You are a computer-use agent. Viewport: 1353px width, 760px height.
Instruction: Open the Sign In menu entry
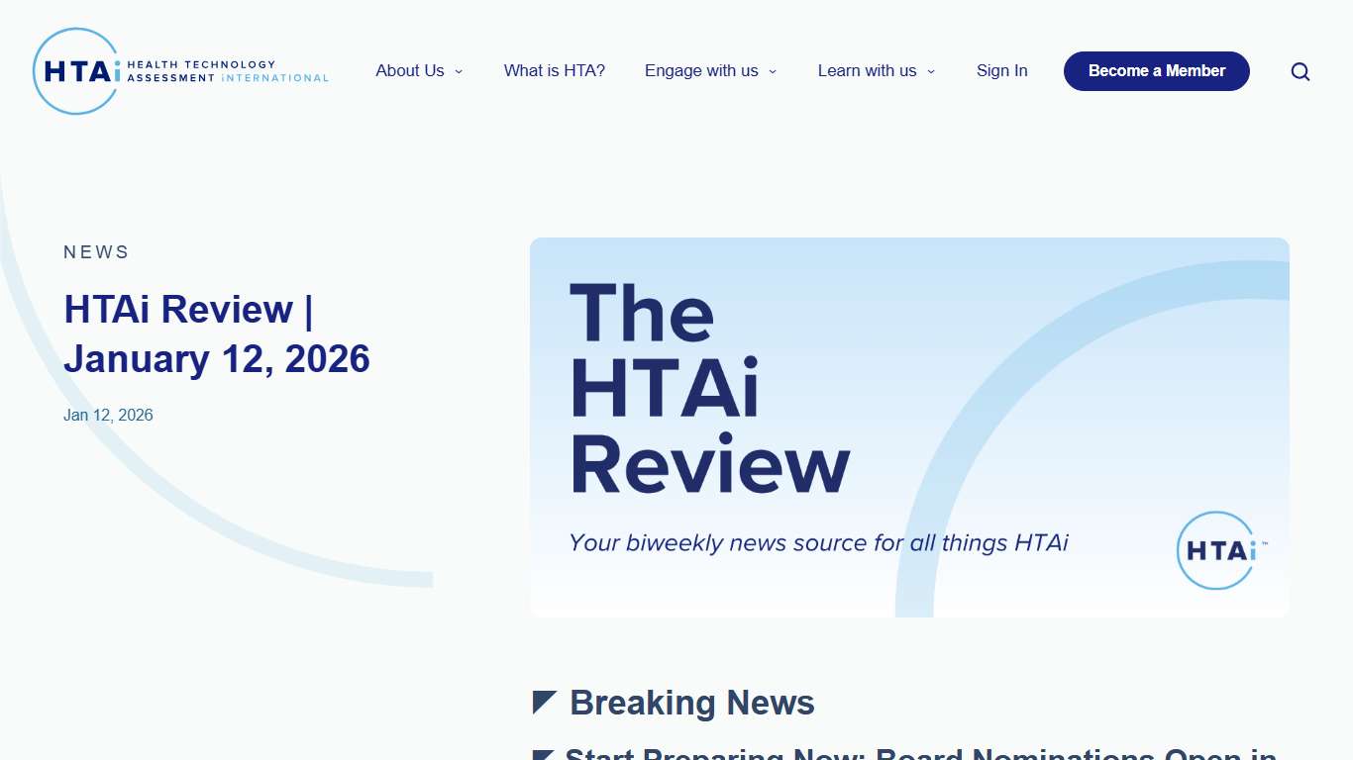[1001, 70]
